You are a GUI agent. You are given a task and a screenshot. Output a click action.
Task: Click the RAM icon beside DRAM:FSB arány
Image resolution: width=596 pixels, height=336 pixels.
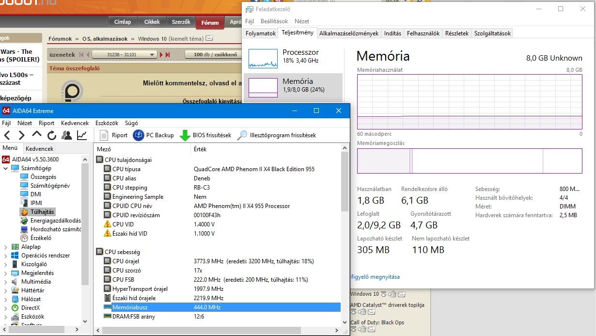pyautogui.click(x=108, y=317)
